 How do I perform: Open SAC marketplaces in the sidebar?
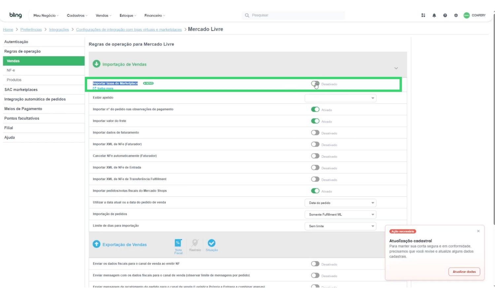[x=44, y=90]
